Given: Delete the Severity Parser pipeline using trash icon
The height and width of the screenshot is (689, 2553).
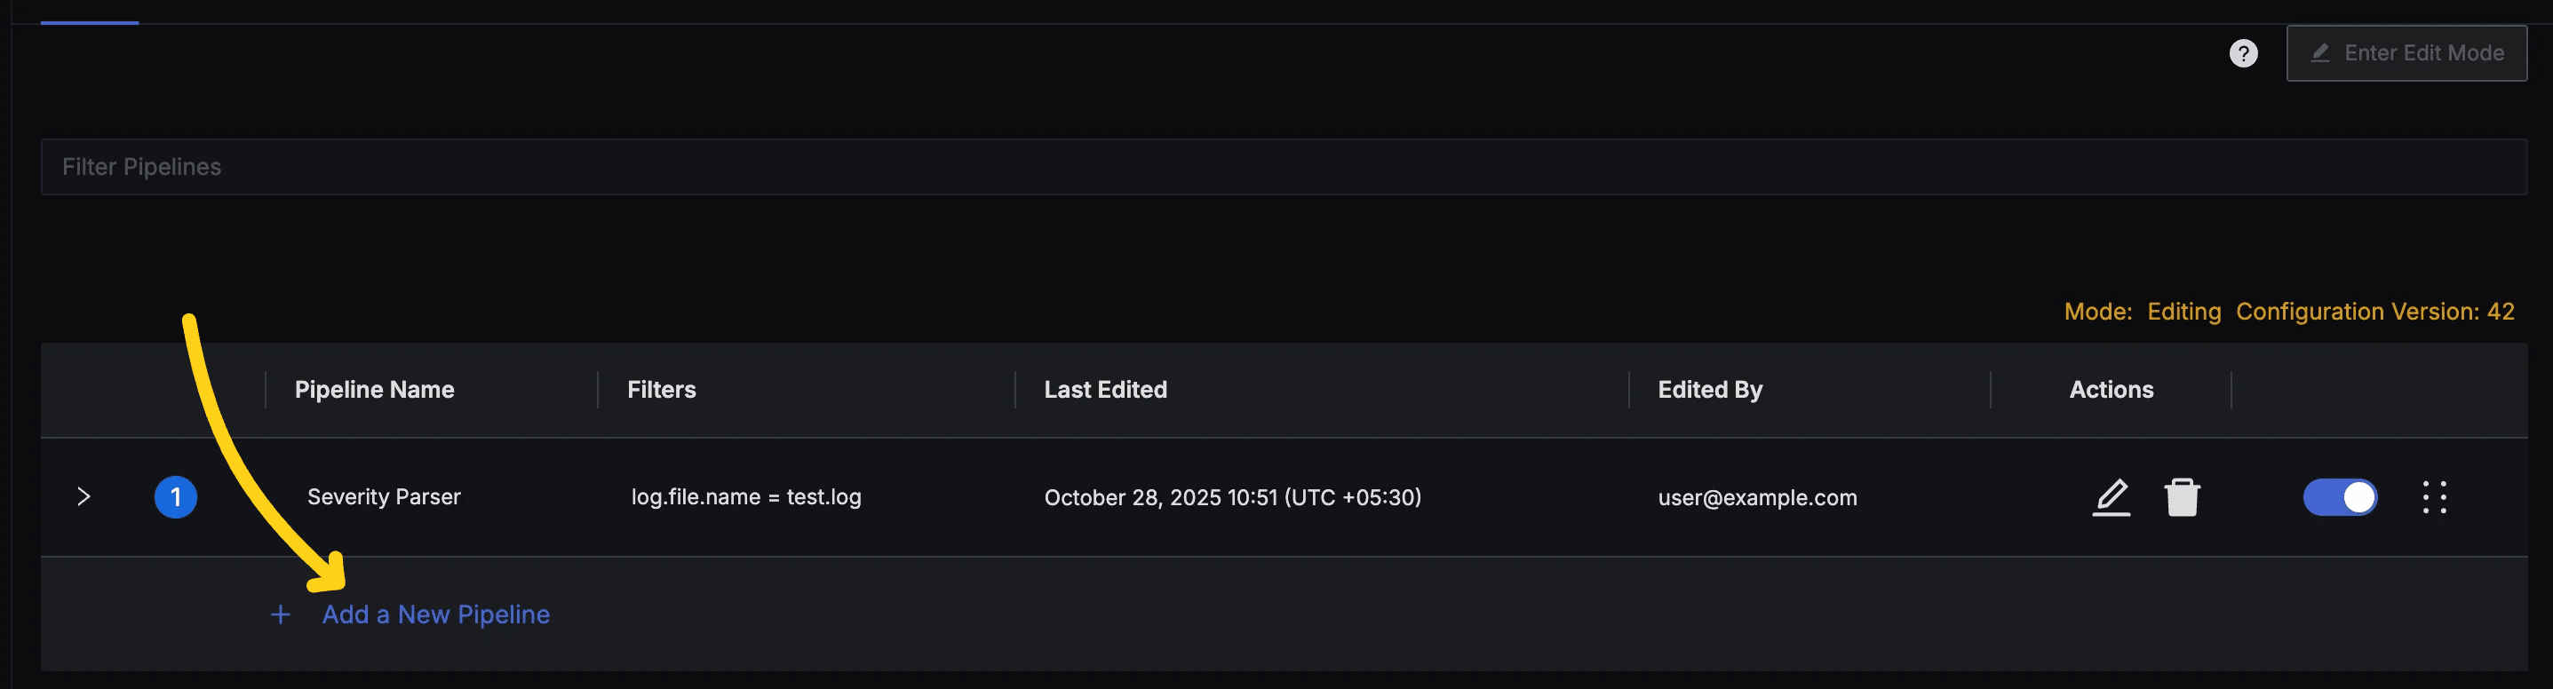Looking at the screenshot, I should [2184, 497].
